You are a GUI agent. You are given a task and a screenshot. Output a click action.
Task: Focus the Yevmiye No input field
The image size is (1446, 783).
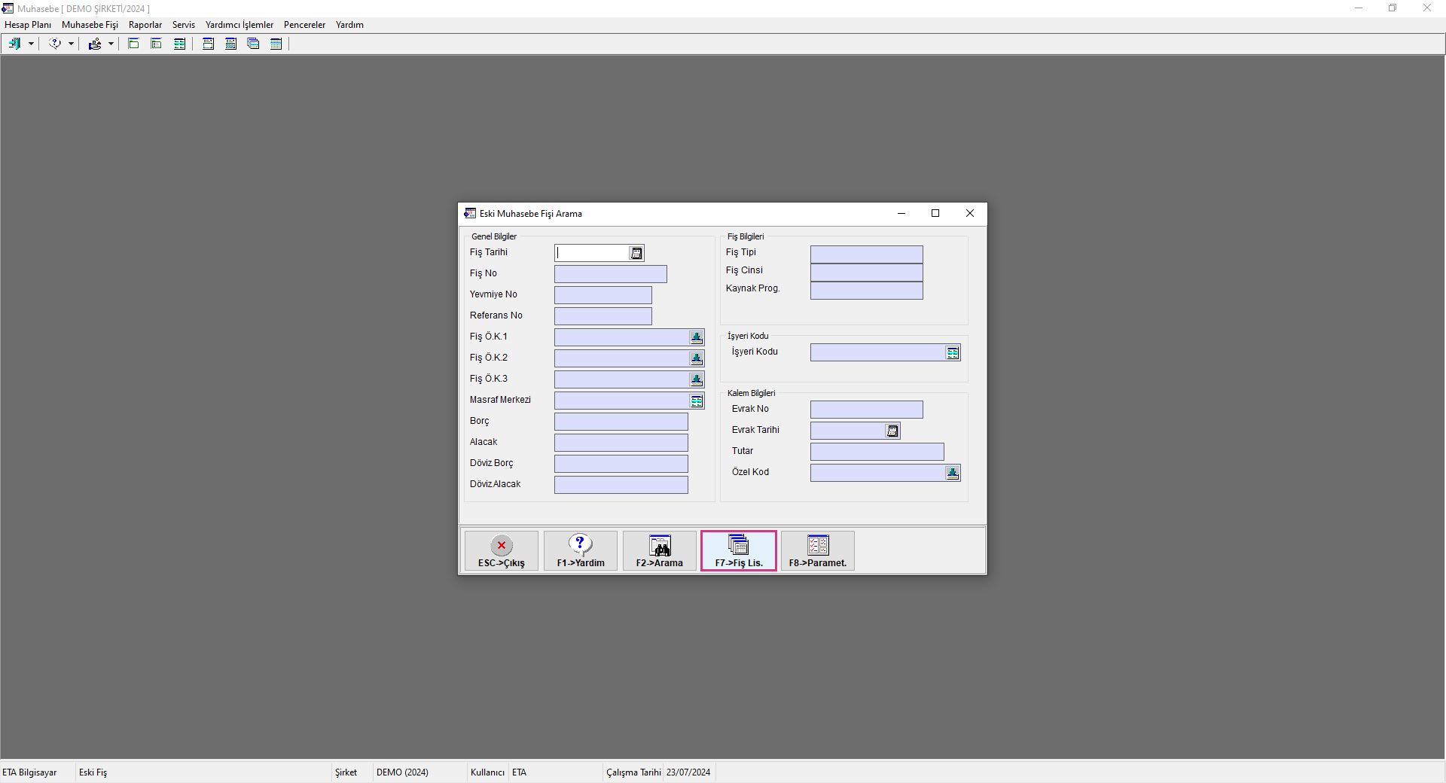pyautogui.click(x=602, y=295)
